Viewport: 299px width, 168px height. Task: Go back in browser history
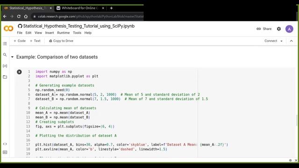point(5,17)
